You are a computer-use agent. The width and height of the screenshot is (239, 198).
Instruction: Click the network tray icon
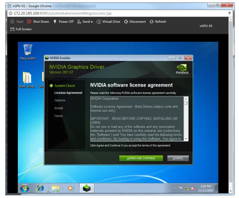(x=187, y=188)
